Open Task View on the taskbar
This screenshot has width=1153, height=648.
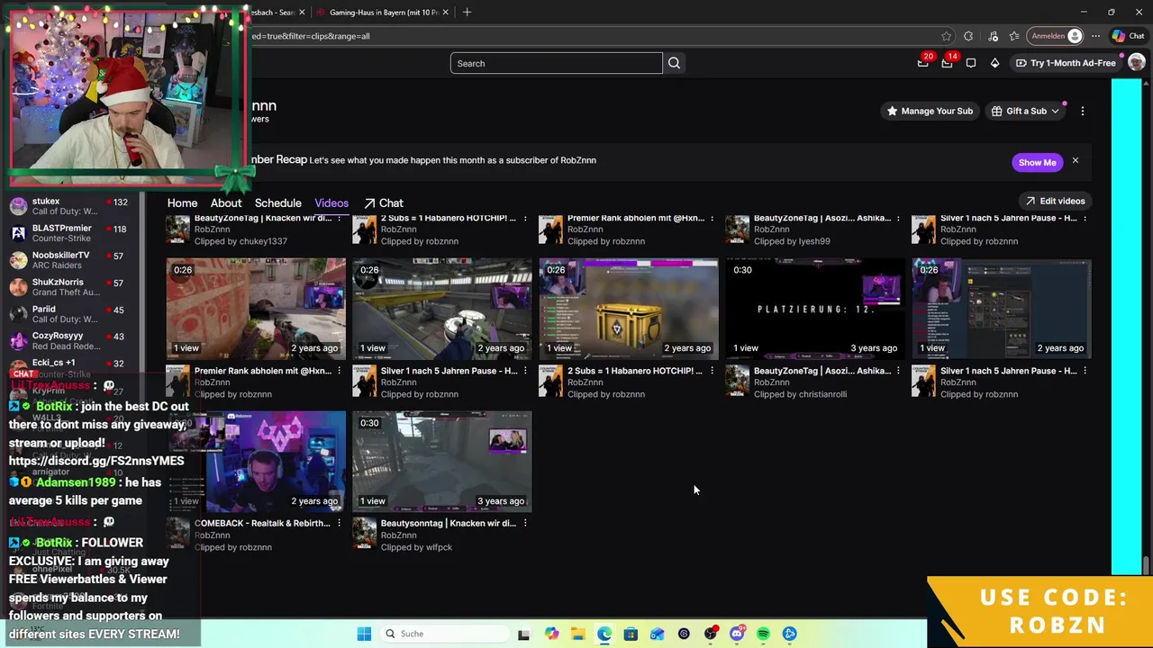click(x=523, y=634)
